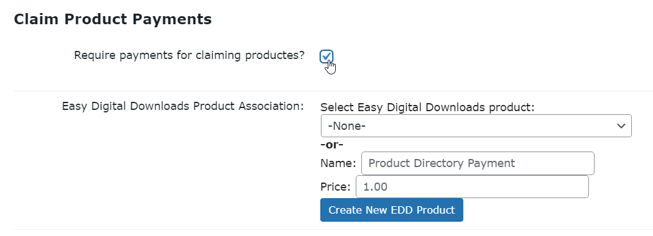Click Create New EDD Product button
Image resolution: width=653 pixels, height=236 pixels.
391,210
